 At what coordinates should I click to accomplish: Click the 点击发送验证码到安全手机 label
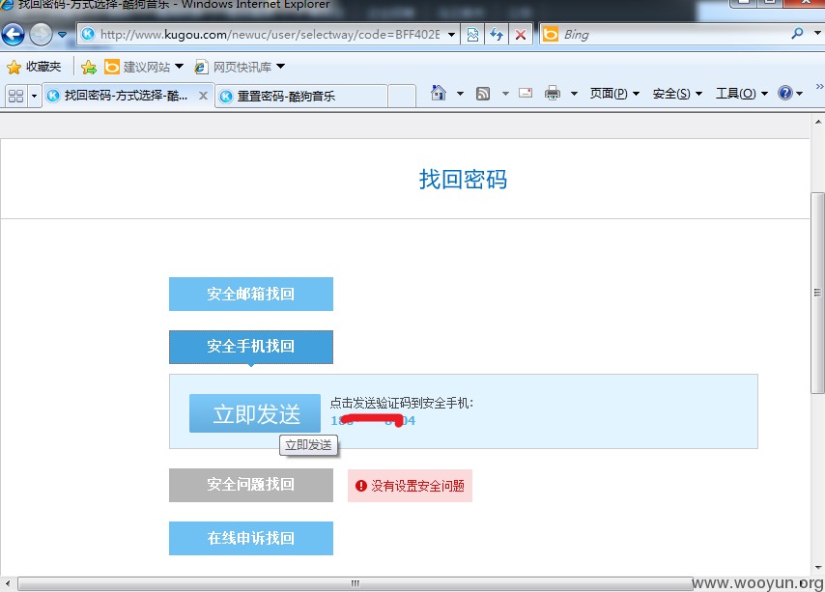pyautogui.click(x=402, y=404)
